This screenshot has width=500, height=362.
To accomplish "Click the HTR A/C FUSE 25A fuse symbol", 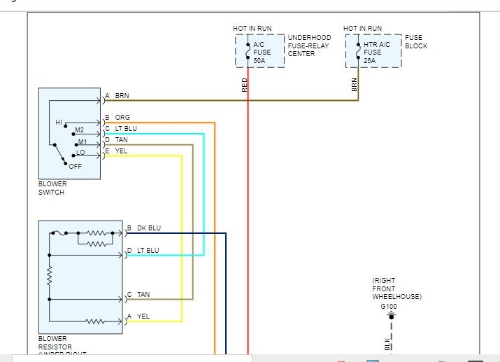I will click(358, 51).
